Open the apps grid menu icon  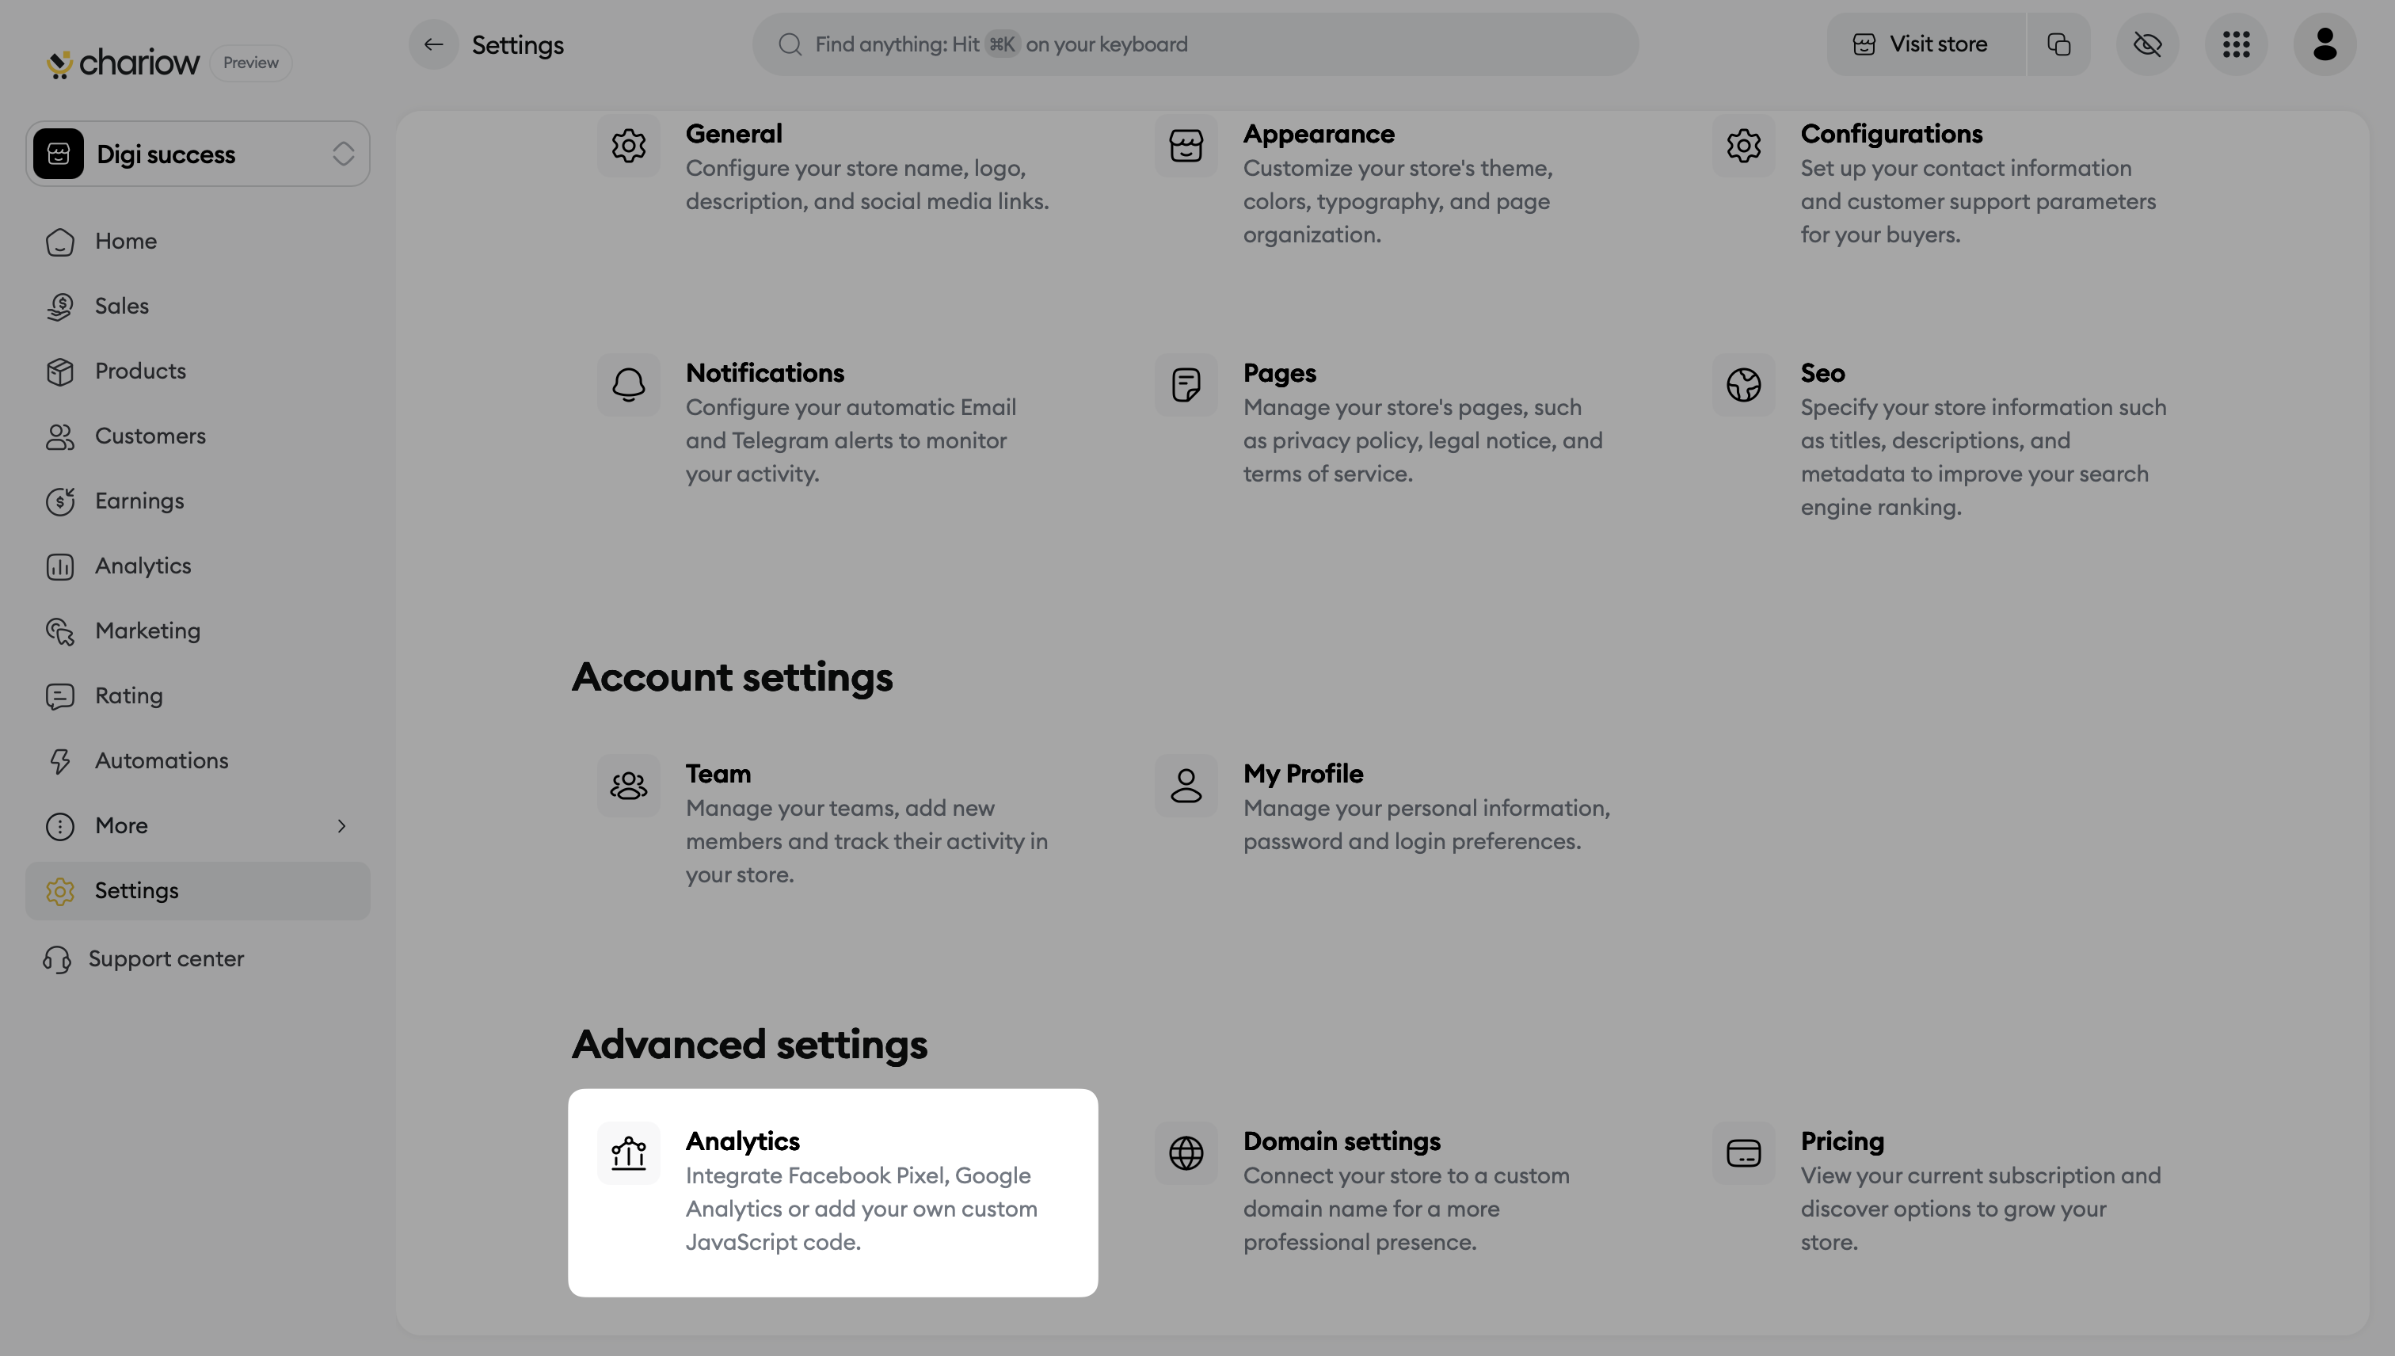point(2236,44)
